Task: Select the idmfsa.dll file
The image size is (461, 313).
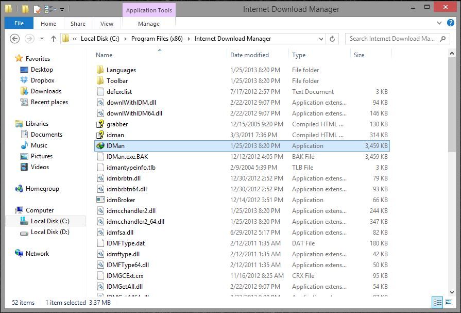Action: pyautogui.click(x=242, y=233)
